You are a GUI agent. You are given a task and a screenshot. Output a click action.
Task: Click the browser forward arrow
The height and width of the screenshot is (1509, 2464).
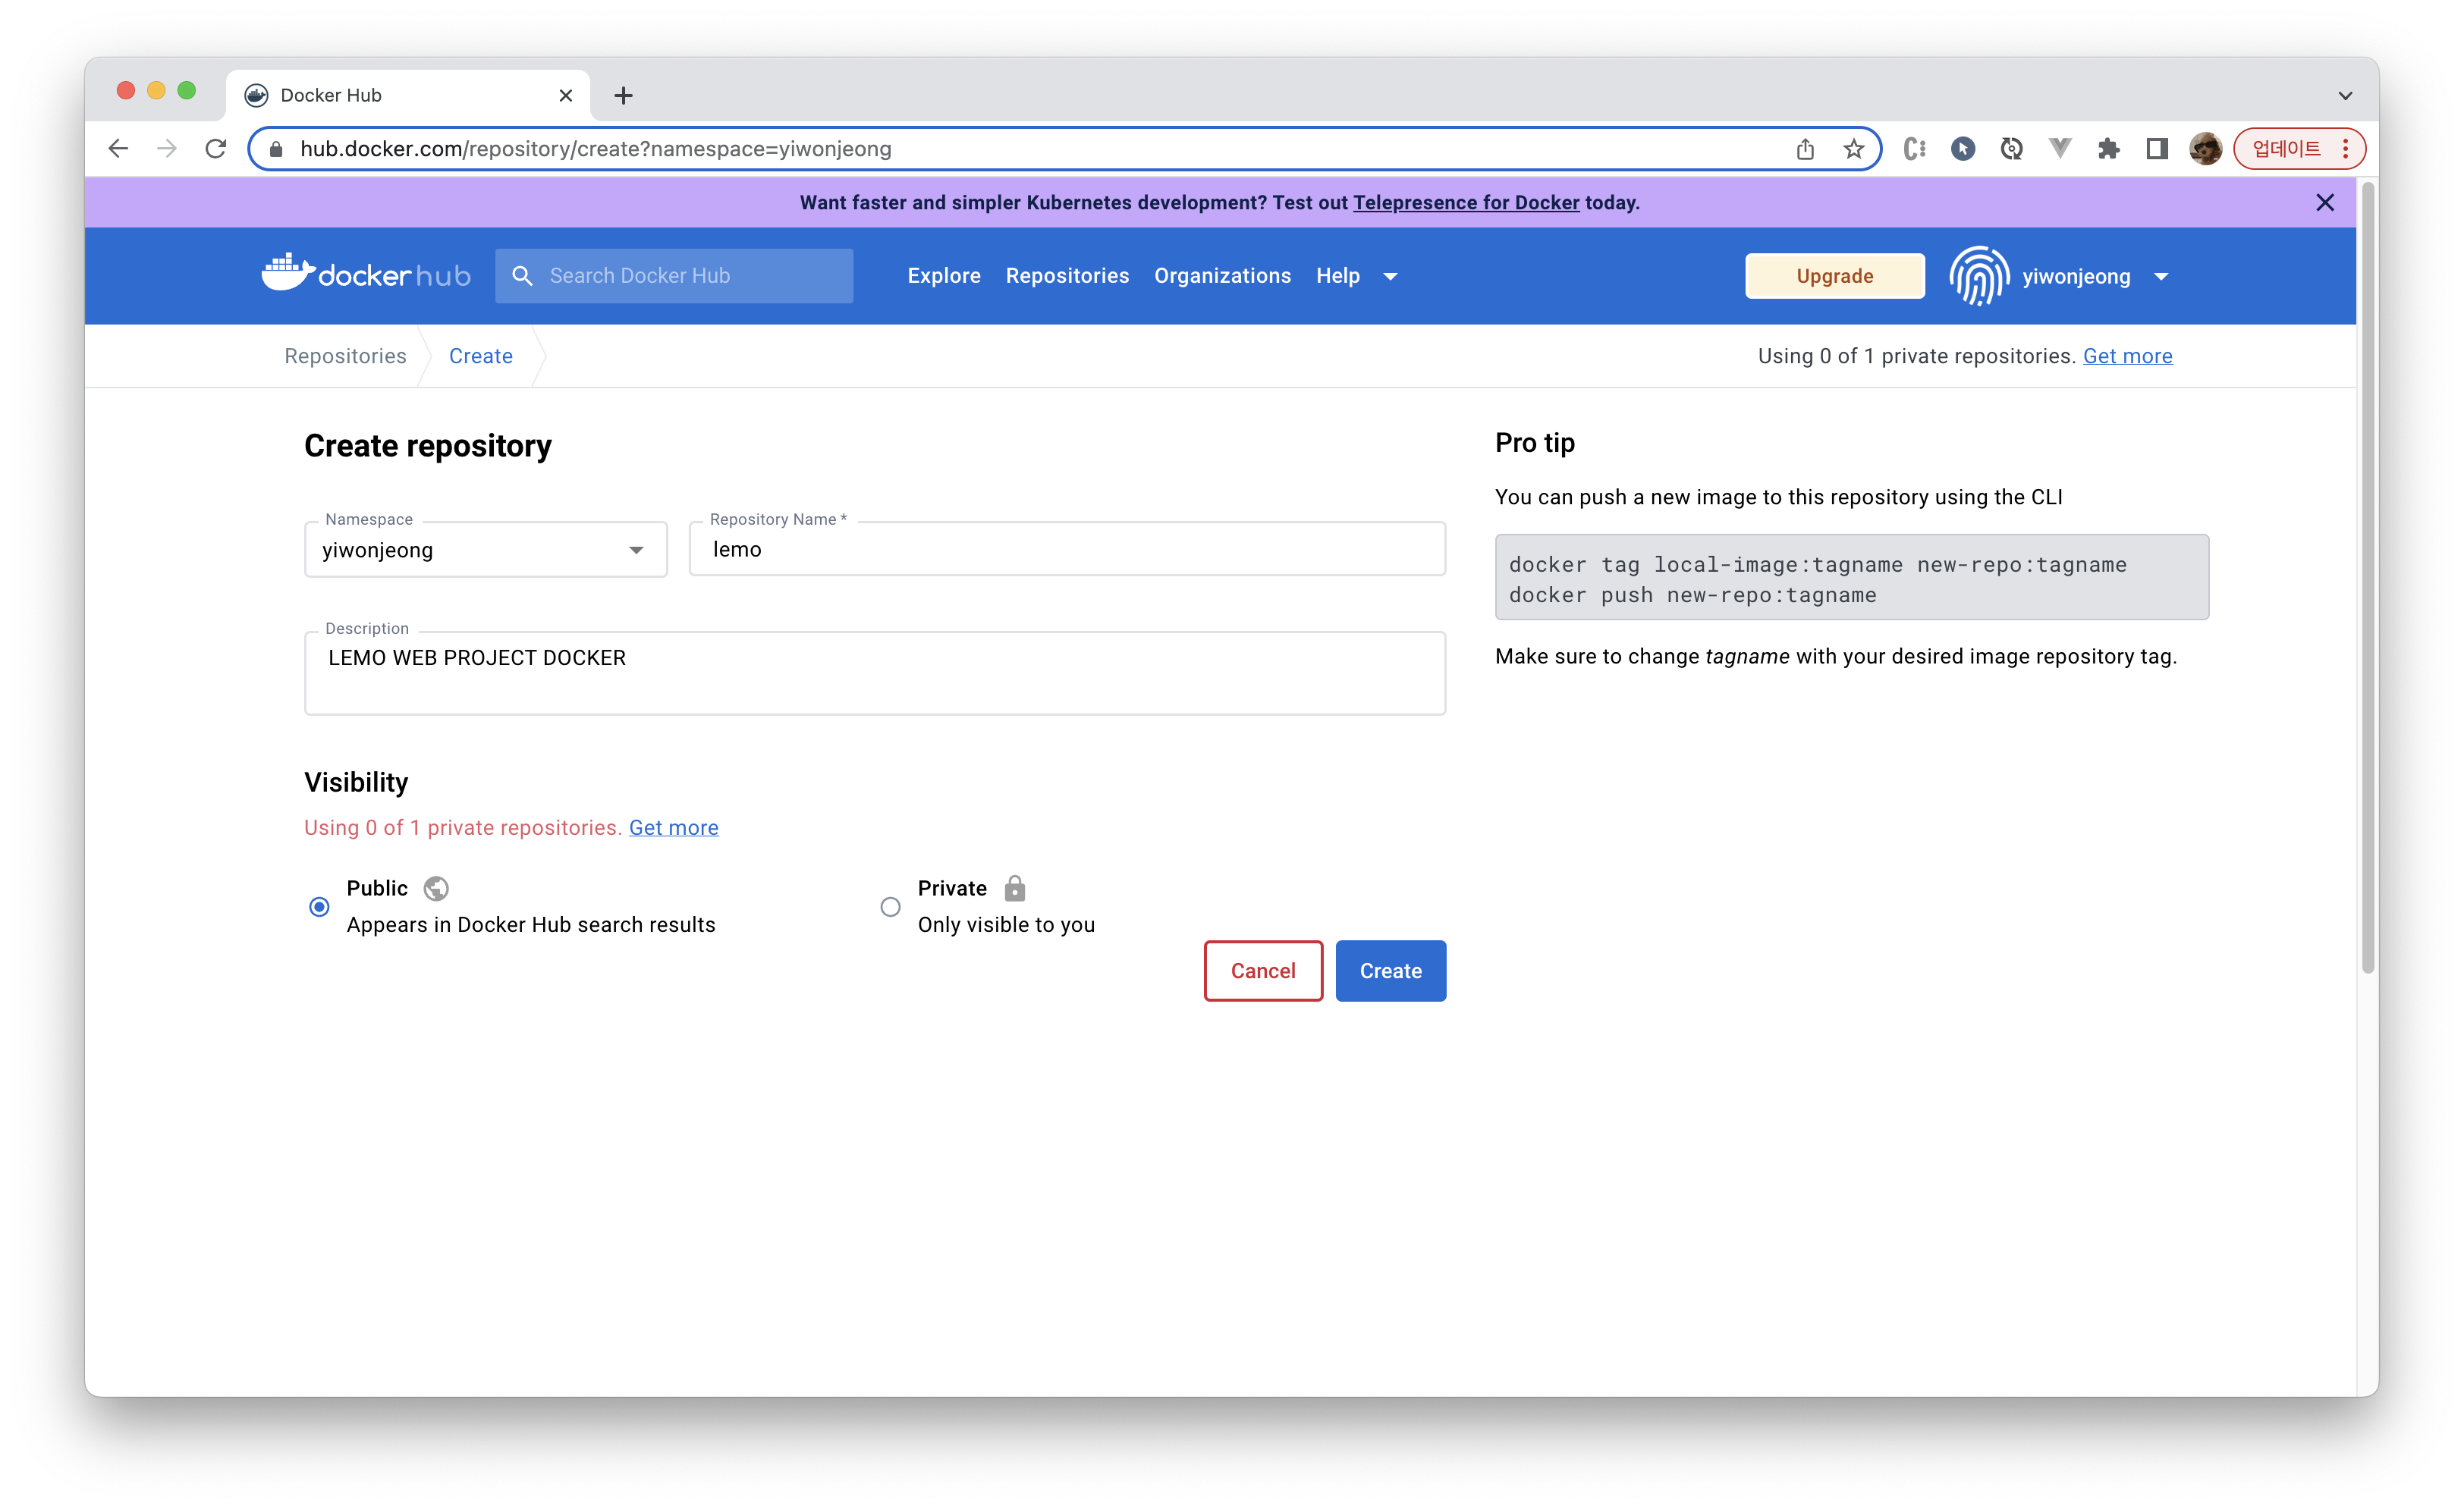point(167,149)
